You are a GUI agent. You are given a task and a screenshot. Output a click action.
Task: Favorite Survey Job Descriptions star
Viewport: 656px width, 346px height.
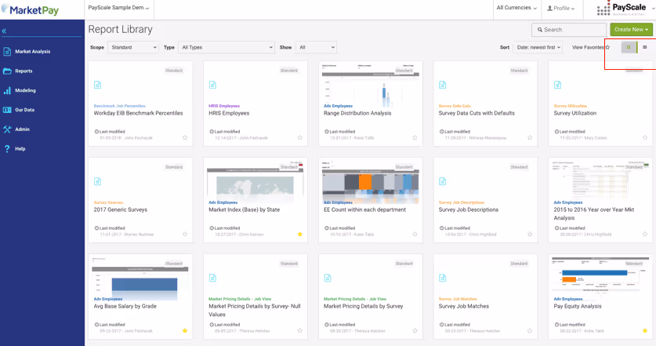[530, 234]
